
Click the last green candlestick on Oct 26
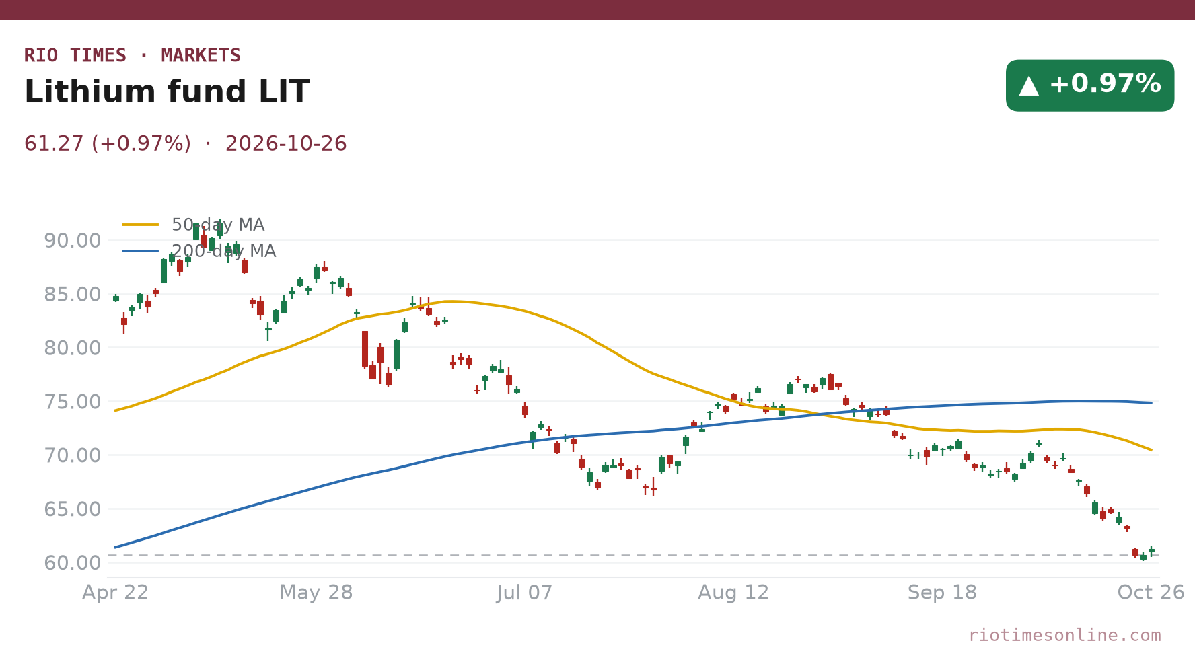pos(1151,550)
